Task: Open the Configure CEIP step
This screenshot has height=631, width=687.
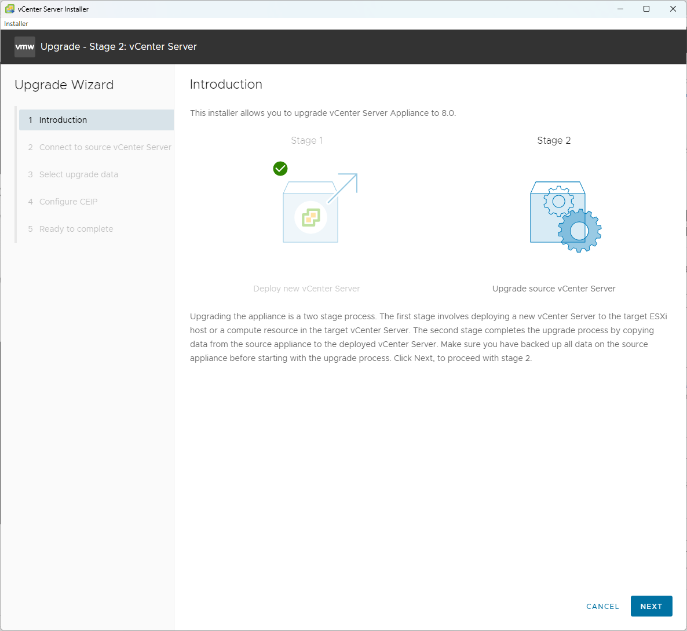Action: coord(68,202)
